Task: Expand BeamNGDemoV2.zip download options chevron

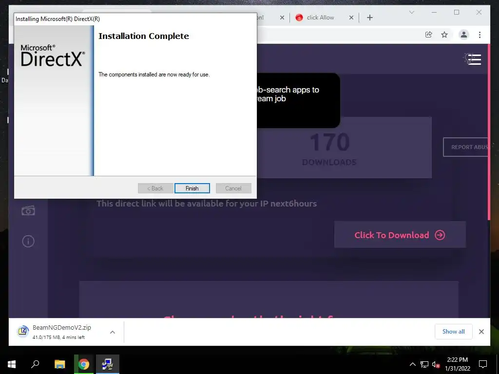Action: tap(113, 332)
